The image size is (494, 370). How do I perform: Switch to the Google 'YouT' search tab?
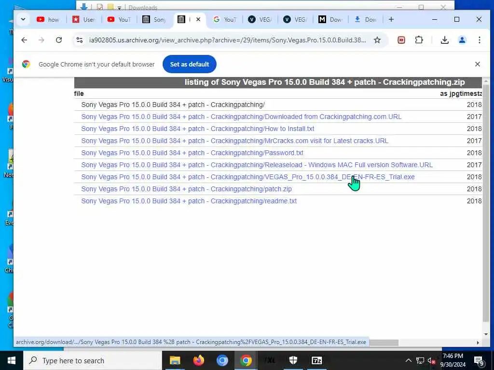224,19
